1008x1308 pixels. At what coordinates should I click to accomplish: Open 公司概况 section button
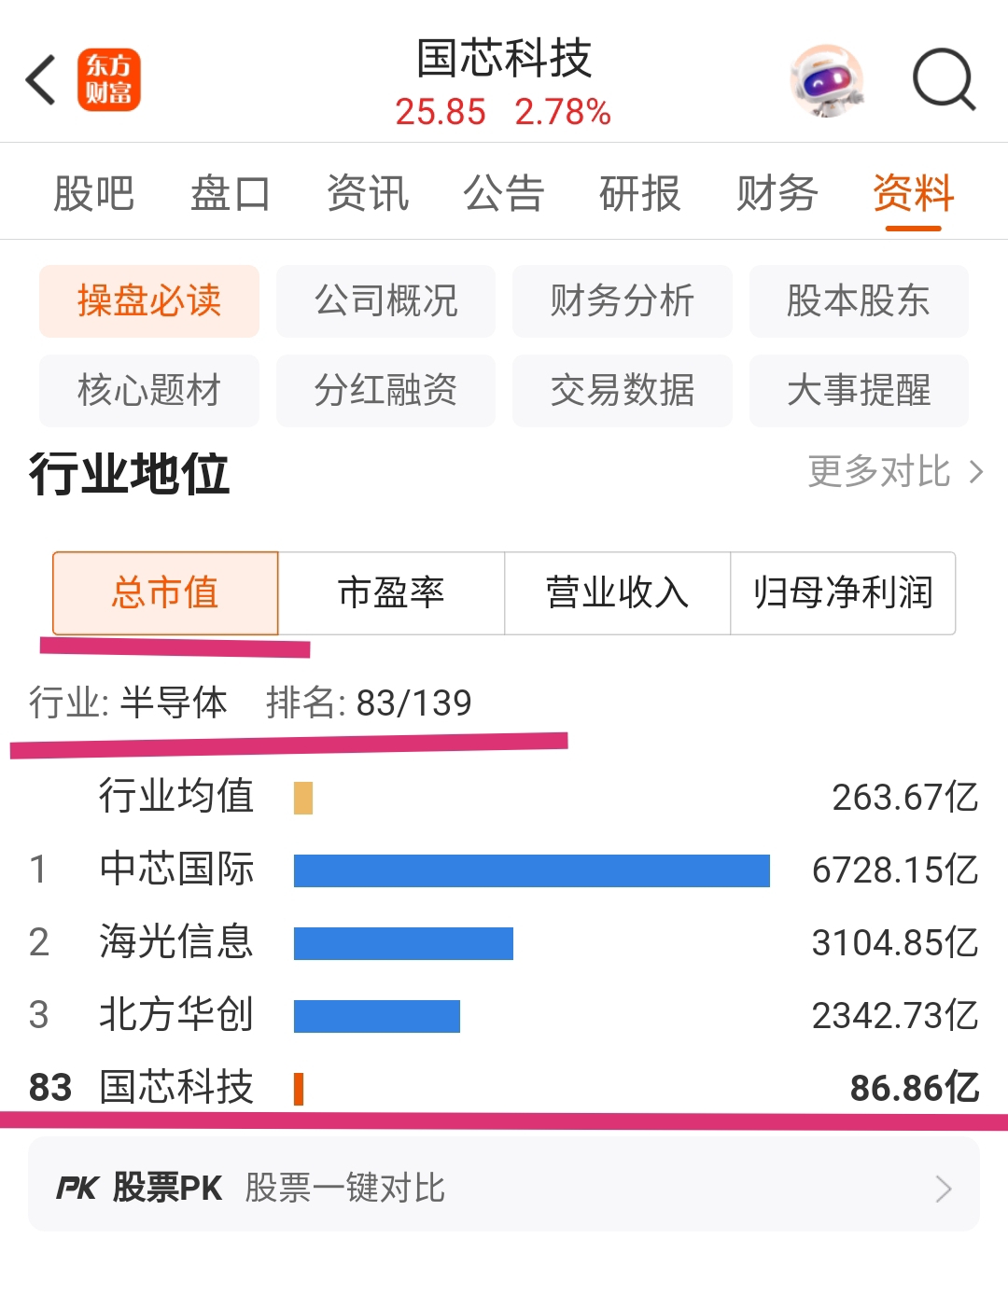pyautogui.click(x=385, y=301)
